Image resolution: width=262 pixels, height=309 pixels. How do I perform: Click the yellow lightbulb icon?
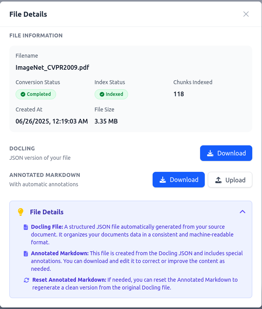click(x=21, y=212)
